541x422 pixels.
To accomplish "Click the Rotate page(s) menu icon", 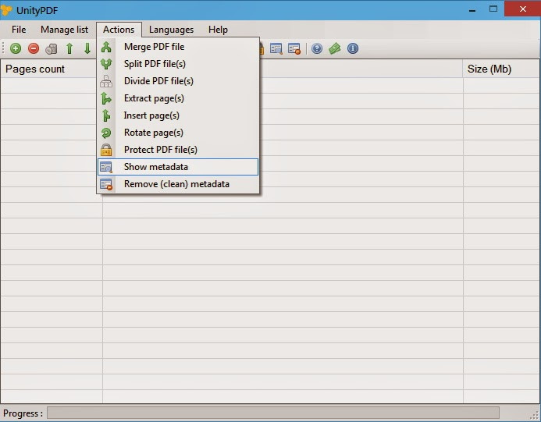I will coord(106,133).
